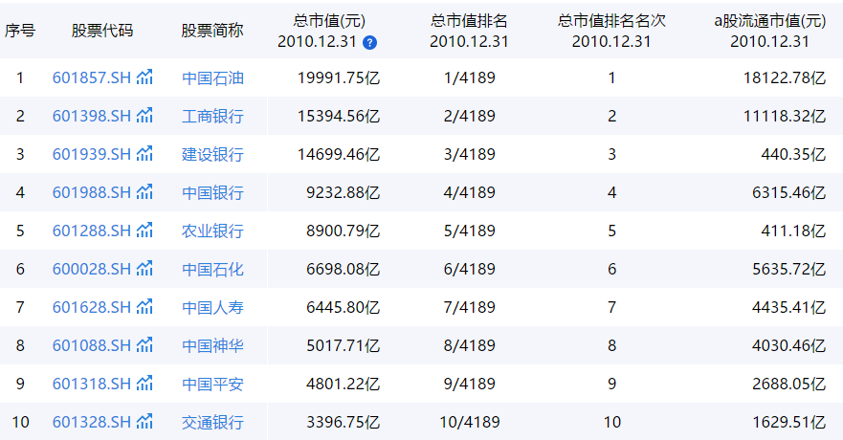
Task: Select the market cap value 6445.80亿
Action: 343,307
